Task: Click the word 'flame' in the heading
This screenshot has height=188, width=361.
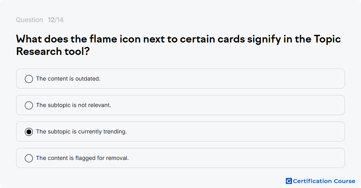Action: [x=103, y=39]
